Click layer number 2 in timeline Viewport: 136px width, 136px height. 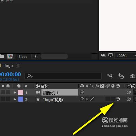pyautogui.click(x=26, y=100)
